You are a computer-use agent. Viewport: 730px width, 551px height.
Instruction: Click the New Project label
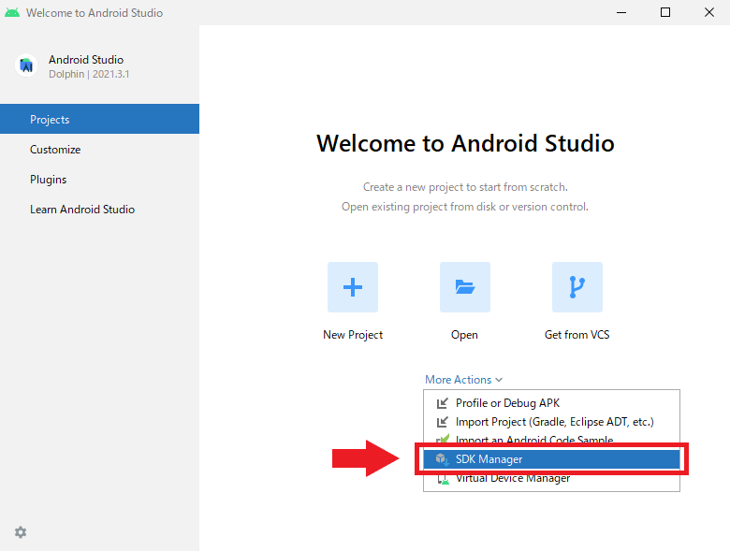click(353, 335)
